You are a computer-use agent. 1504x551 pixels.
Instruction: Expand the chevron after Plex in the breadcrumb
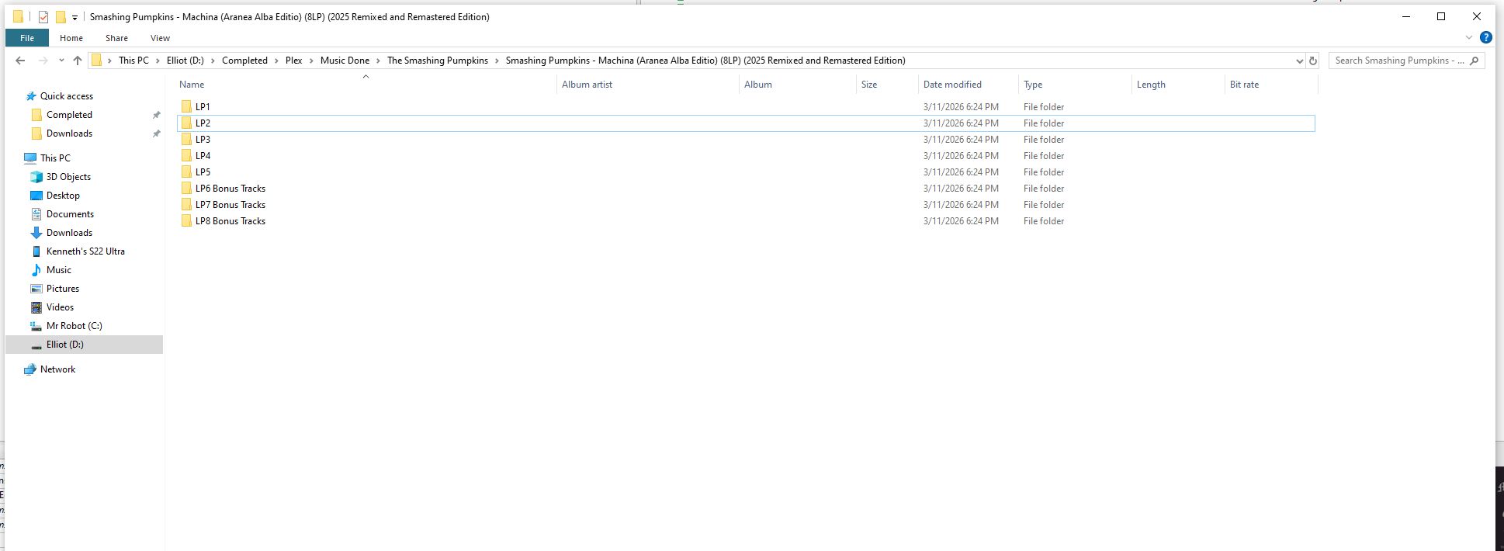[312, 61]
